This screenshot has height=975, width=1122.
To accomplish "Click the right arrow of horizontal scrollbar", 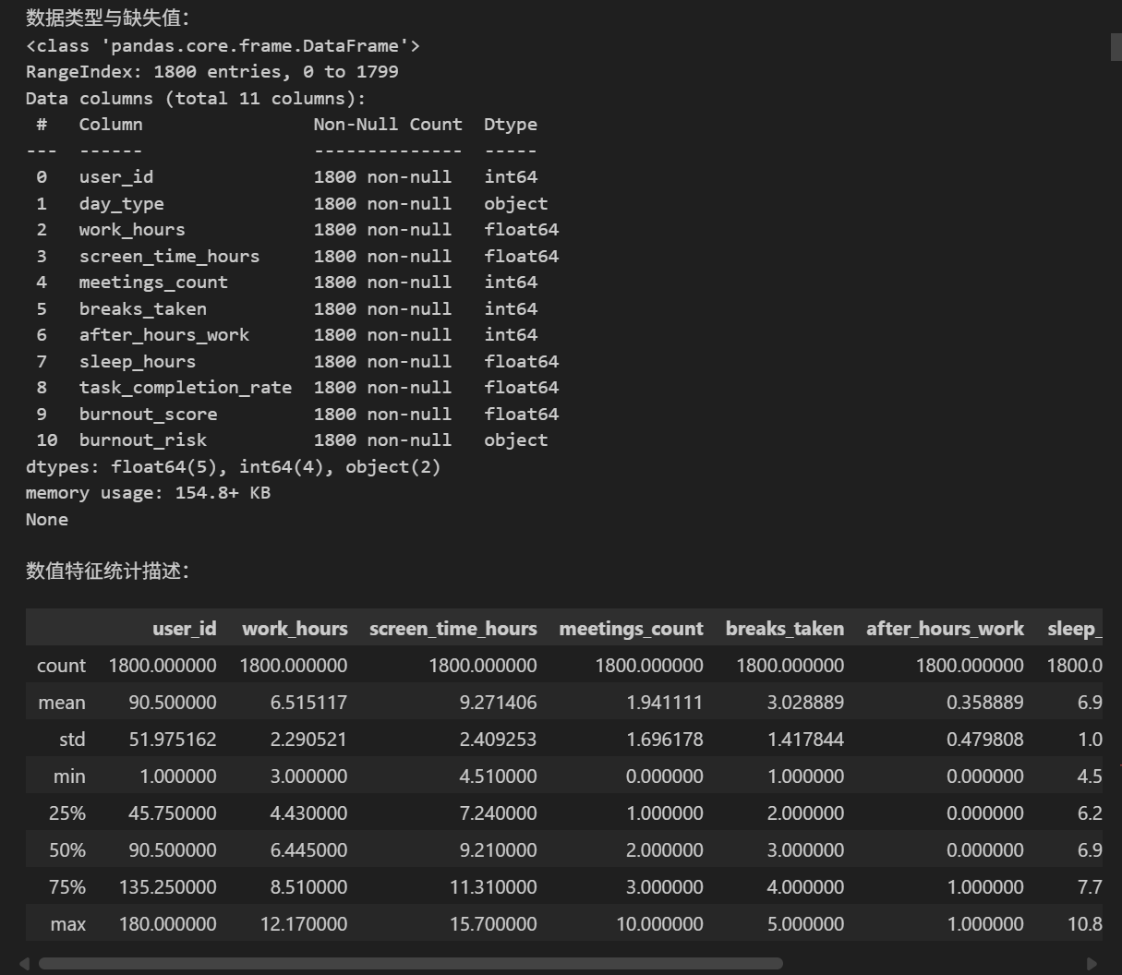I will click(1092, 964).
